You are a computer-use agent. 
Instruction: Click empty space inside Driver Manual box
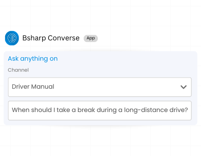click(x=115, y=87)
